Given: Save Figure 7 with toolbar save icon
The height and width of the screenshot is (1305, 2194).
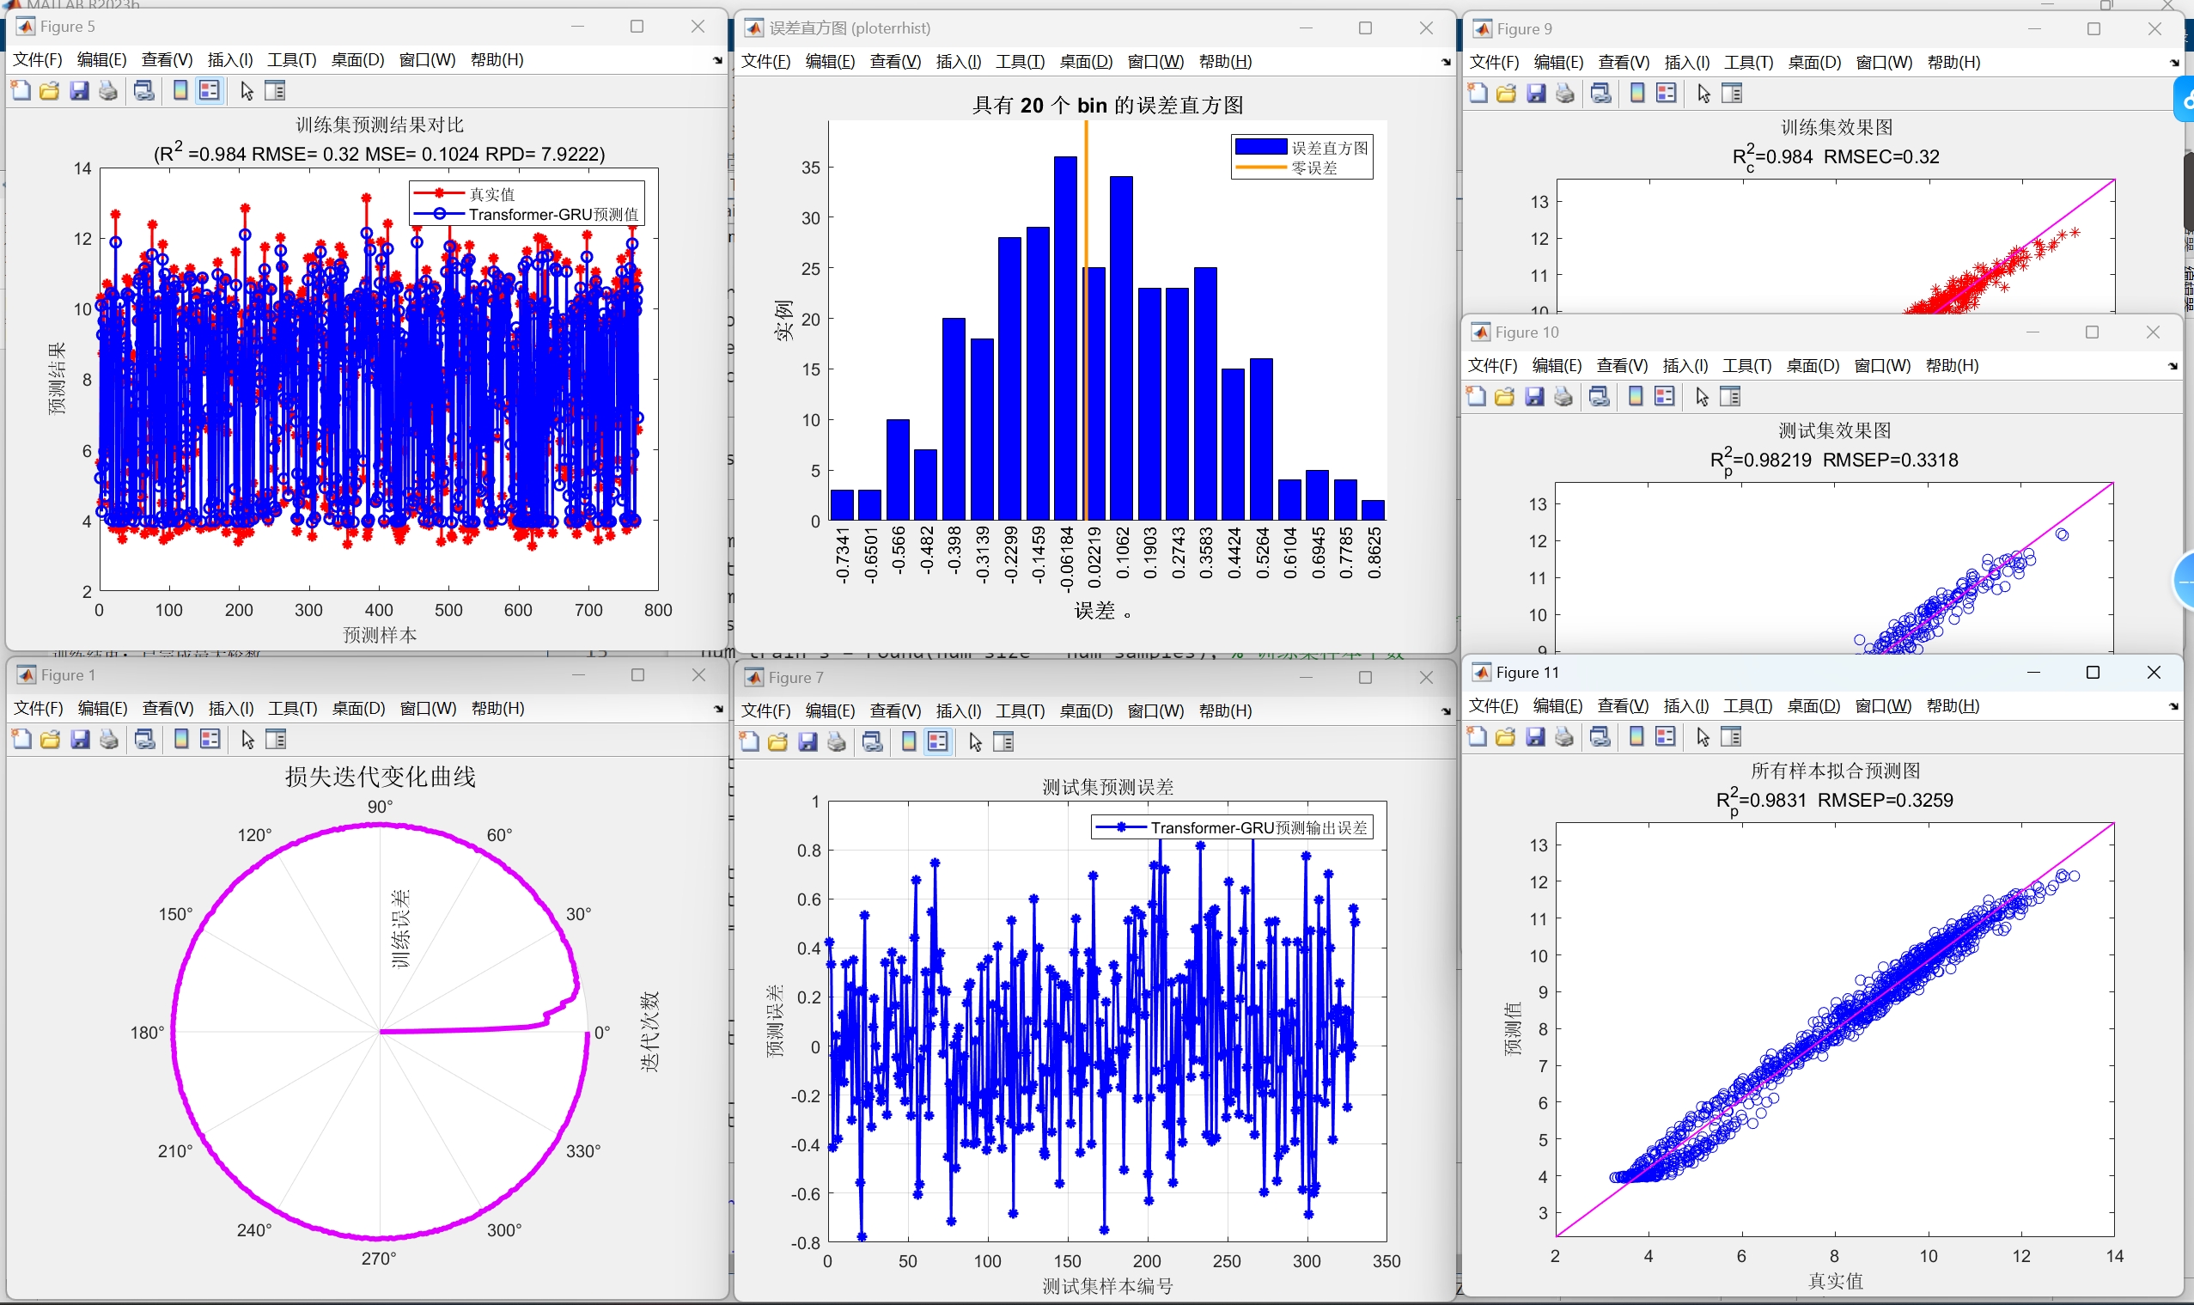Looking at the screenshot, I should click(808, 742).
